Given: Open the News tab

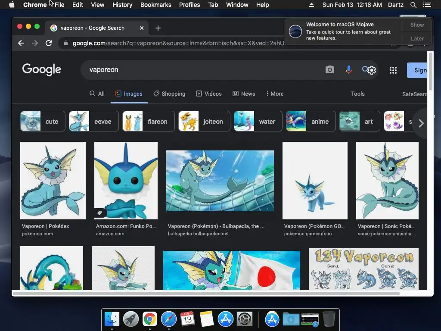Looking at the screenshot, I should [244, 94].
